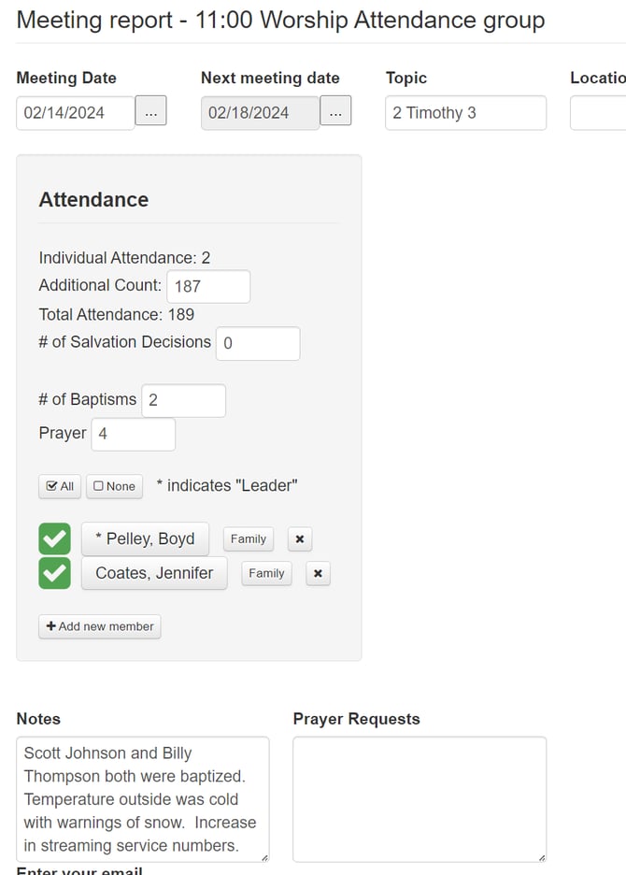The width and height of the screenshot is (626, 875).
Task: Click the Prayer count field
Action: pos(133,434)
